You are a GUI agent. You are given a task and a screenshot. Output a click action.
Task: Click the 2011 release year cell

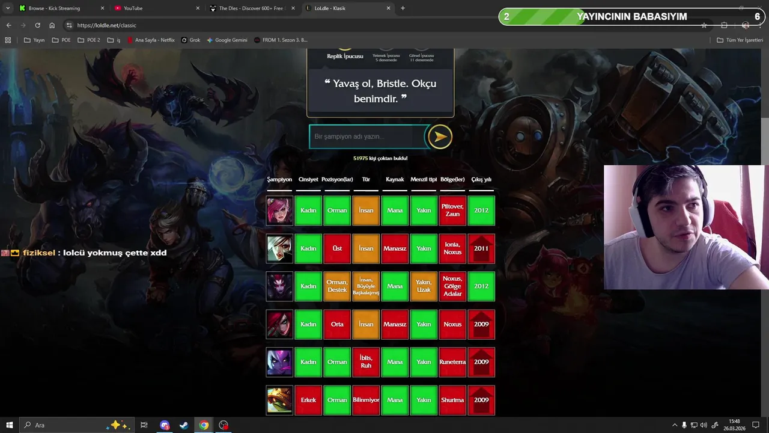[481, 248]
